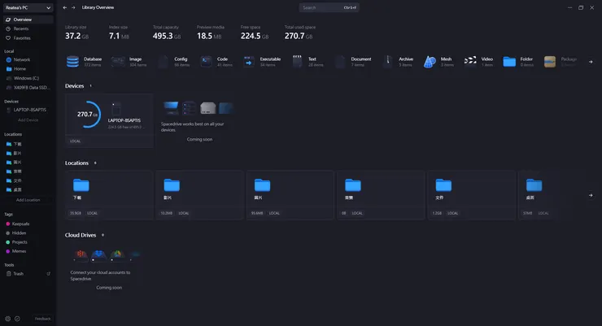602x326 pixels.
Task: Go back with the left arrow
Action: click(65, 7)
